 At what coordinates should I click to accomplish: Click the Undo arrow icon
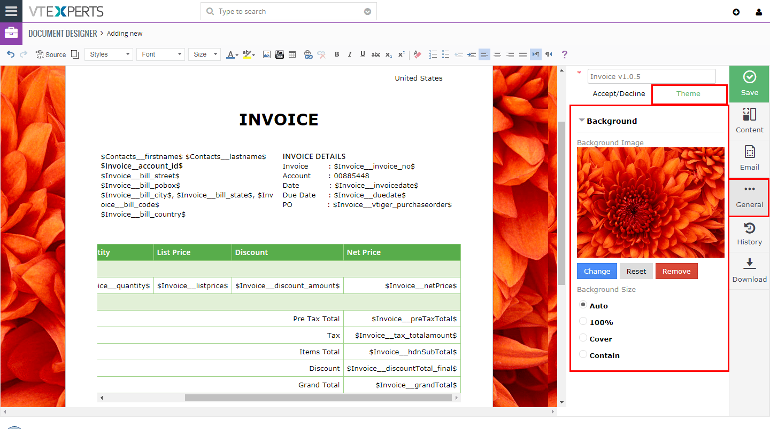pyautogui.click(x=11, y=54)
